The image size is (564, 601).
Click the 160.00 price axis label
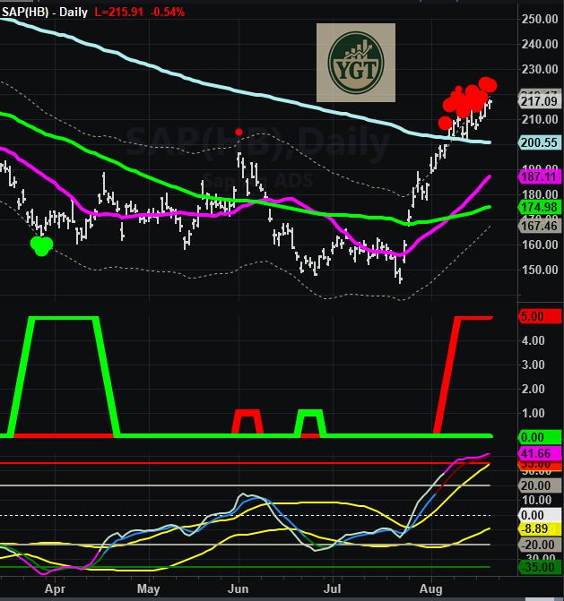540,245
